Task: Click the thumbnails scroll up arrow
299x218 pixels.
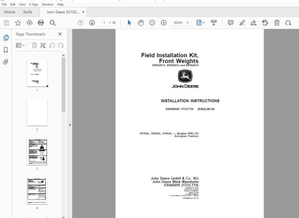Action: [63, 55]
